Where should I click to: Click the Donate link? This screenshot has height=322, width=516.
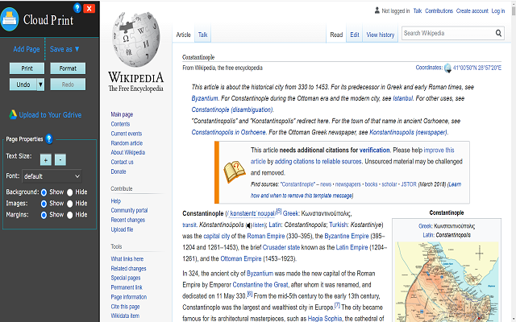click(119, 171)
